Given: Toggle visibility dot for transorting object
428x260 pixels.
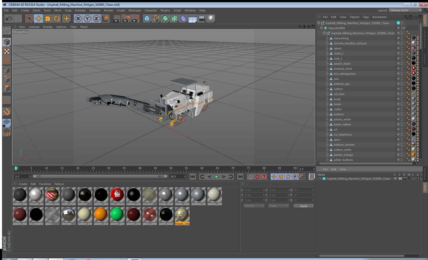Looking at the screenshot, I should [398, 38].
